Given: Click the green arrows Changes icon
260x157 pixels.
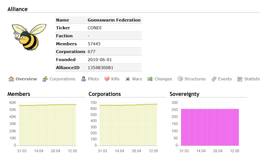Looking at the screenshot, I should click(150, 79).
